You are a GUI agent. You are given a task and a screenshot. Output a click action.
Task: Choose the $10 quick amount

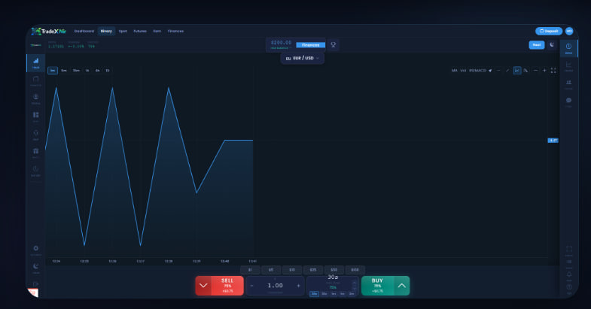[x=292, y=270]
